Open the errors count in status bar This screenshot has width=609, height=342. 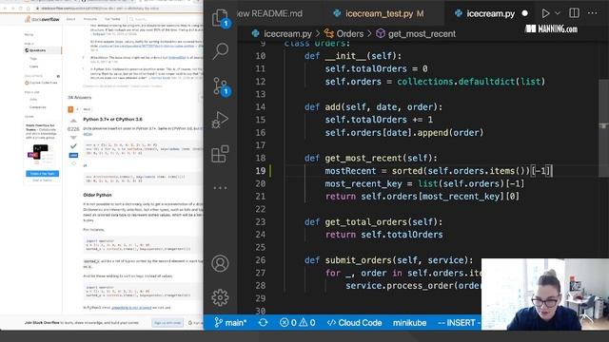tap(287, 323)
